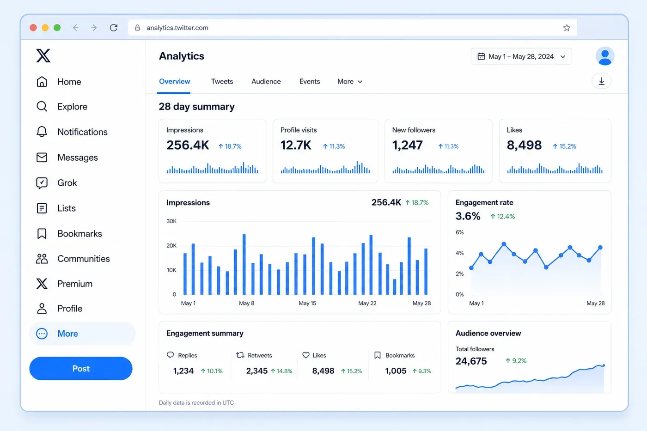The image size is (647, 431).
Task: Click the blue Post button
Action: [x=81, y=369]
